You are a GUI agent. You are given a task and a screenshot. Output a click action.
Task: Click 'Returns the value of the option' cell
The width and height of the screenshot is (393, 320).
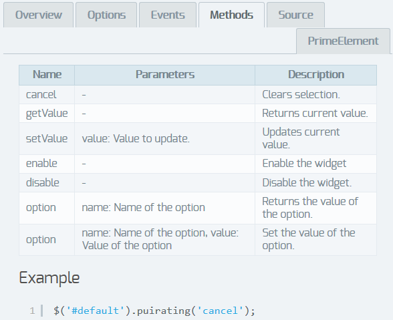pyautogui.click(x=315, y=208)
